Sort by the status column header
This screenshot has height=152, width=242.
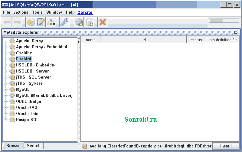196,40
